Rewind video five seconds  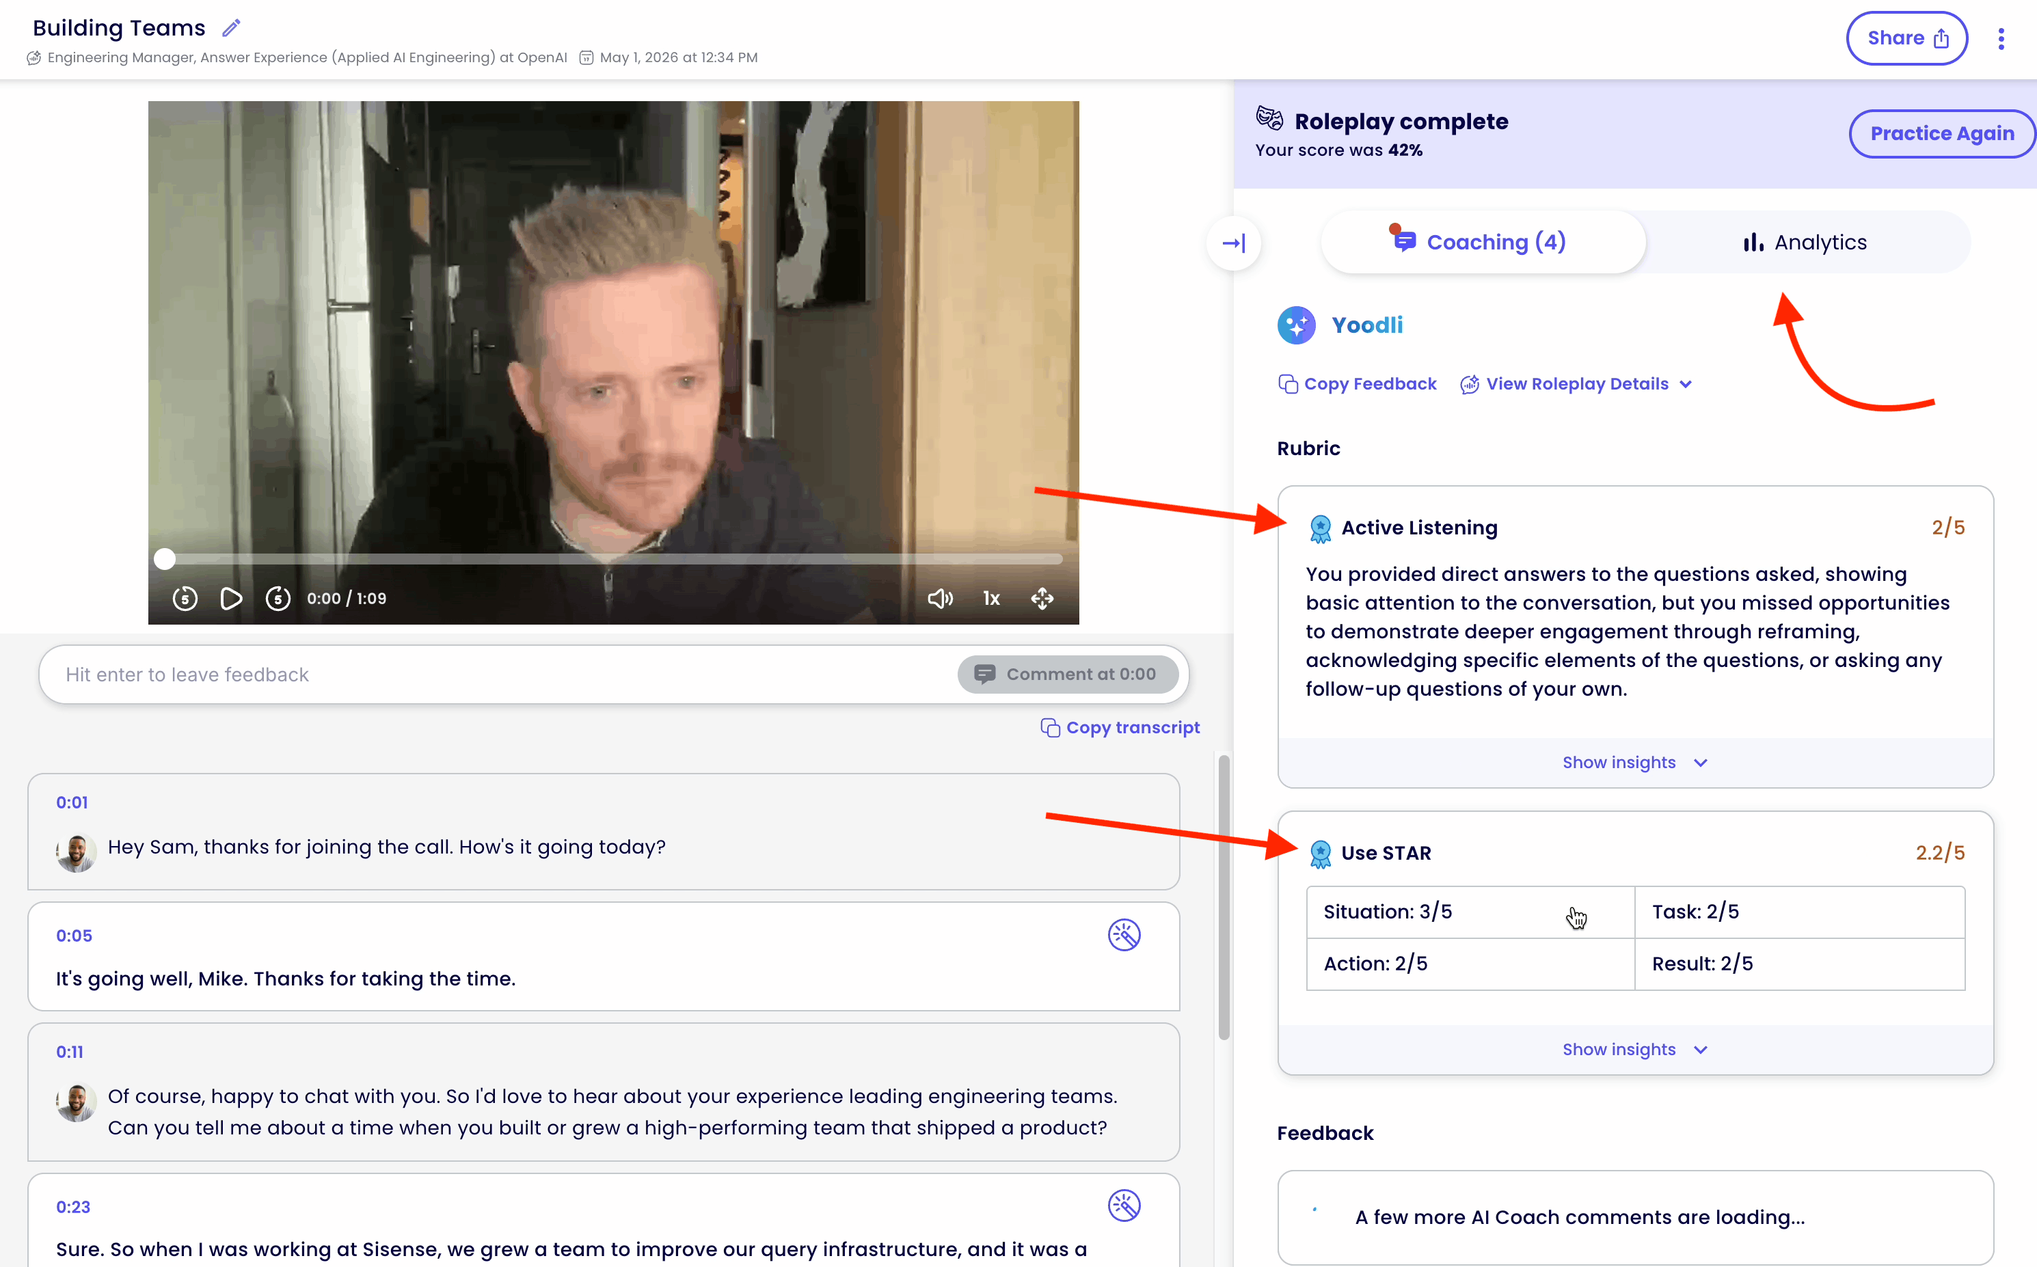pos(185,599)
